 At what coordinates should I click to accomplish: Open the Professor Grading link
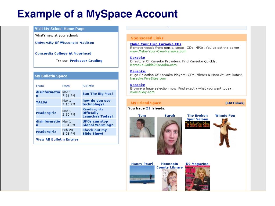[x=86, y=61]
